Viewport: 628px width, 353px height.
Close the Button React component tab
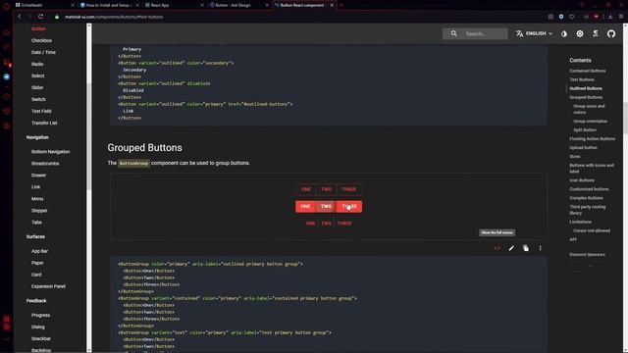pyautogui.click(x=332, y=5)
